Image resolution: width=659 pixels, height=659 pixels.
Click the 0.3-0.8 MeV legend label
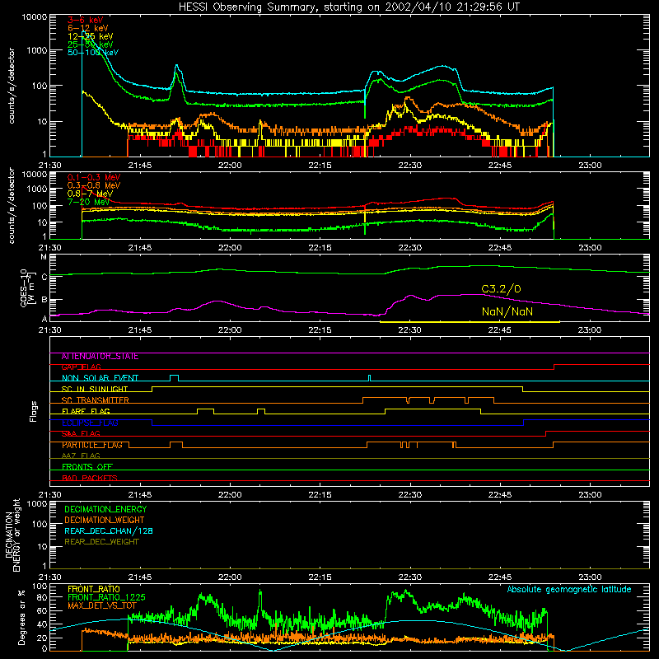94,185
